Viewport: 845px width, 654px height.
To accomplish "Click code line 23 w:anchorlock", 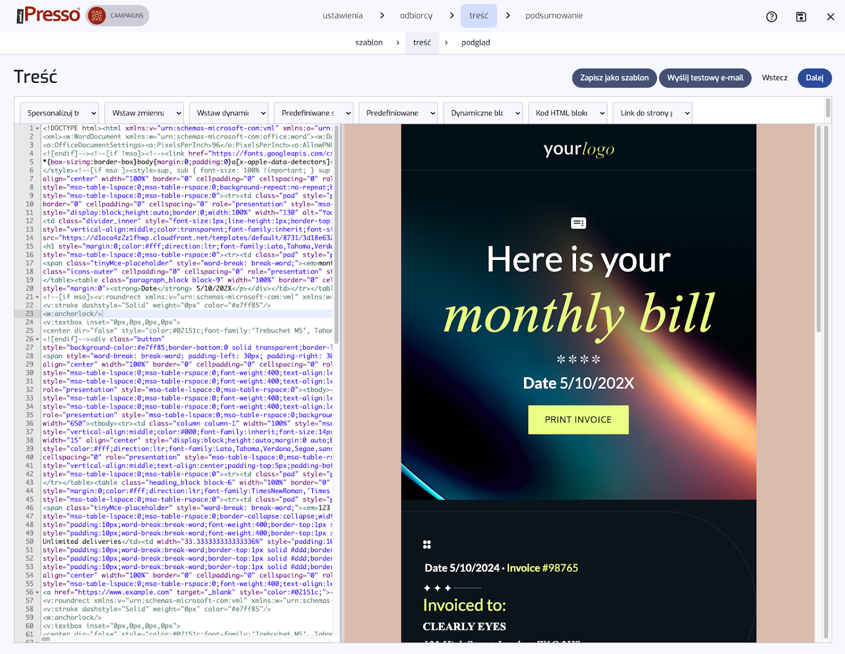I will 72,314.
